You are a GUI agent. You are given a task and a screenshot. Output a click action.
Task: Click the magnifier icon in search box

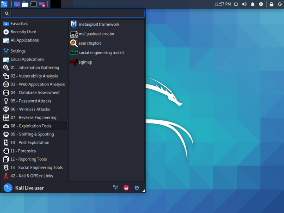tap(6, 13)
